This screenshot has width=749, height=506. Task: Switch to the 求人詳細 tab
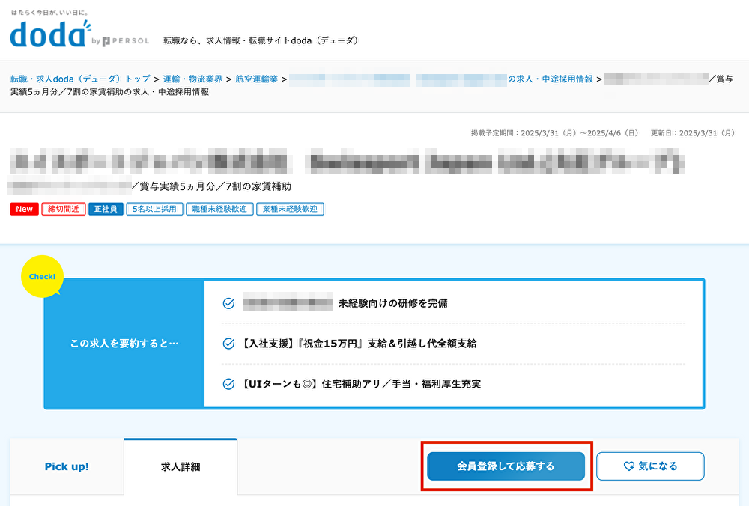[181, 466]
